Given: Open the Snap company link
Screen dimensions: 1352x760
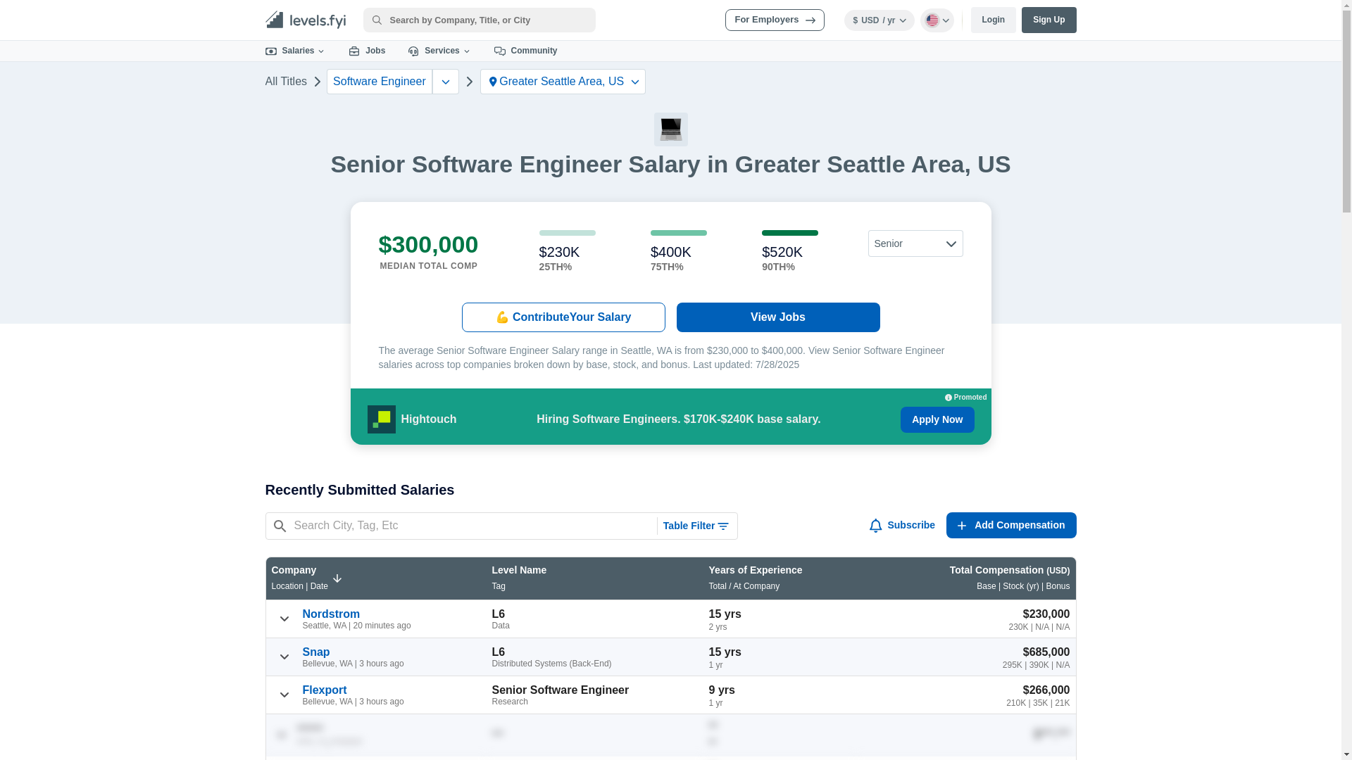Looking at the screenshot, I should [316, 652].
